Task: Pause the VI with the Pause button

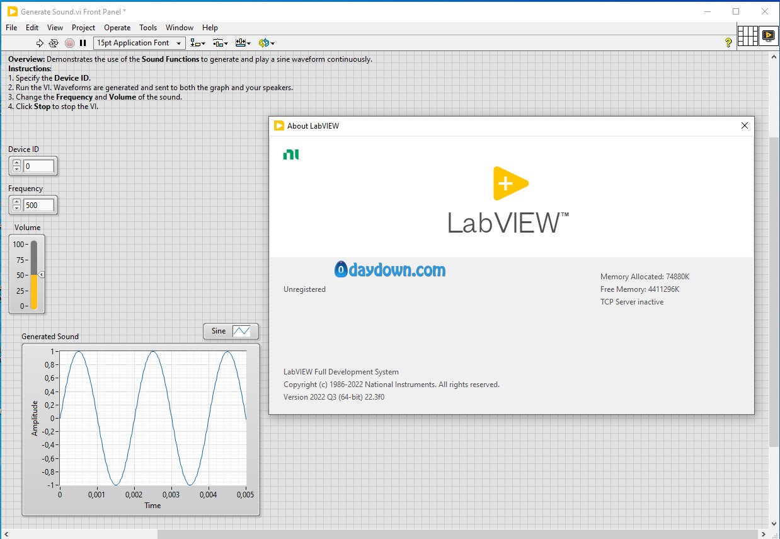Action: point(83,43)
